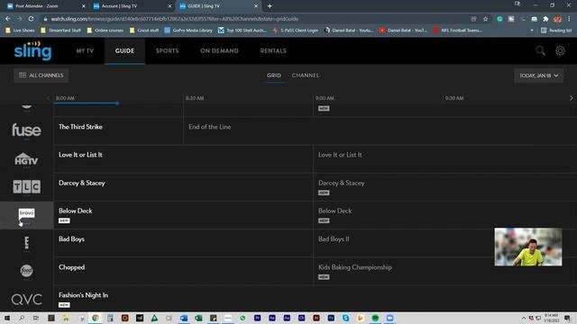
Task: Click the webcam video thumbnail
Action: click(x=528, y=247)
